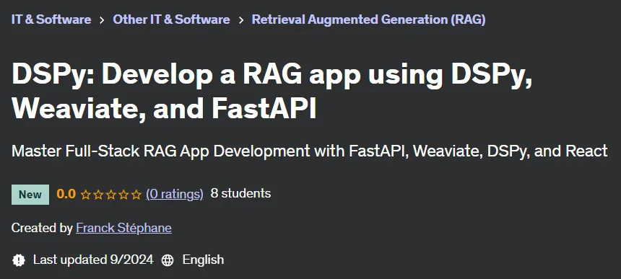Select the course subtitle starting 'Master Full-Stack'
The image size is (621, 279).
point(309,151)
